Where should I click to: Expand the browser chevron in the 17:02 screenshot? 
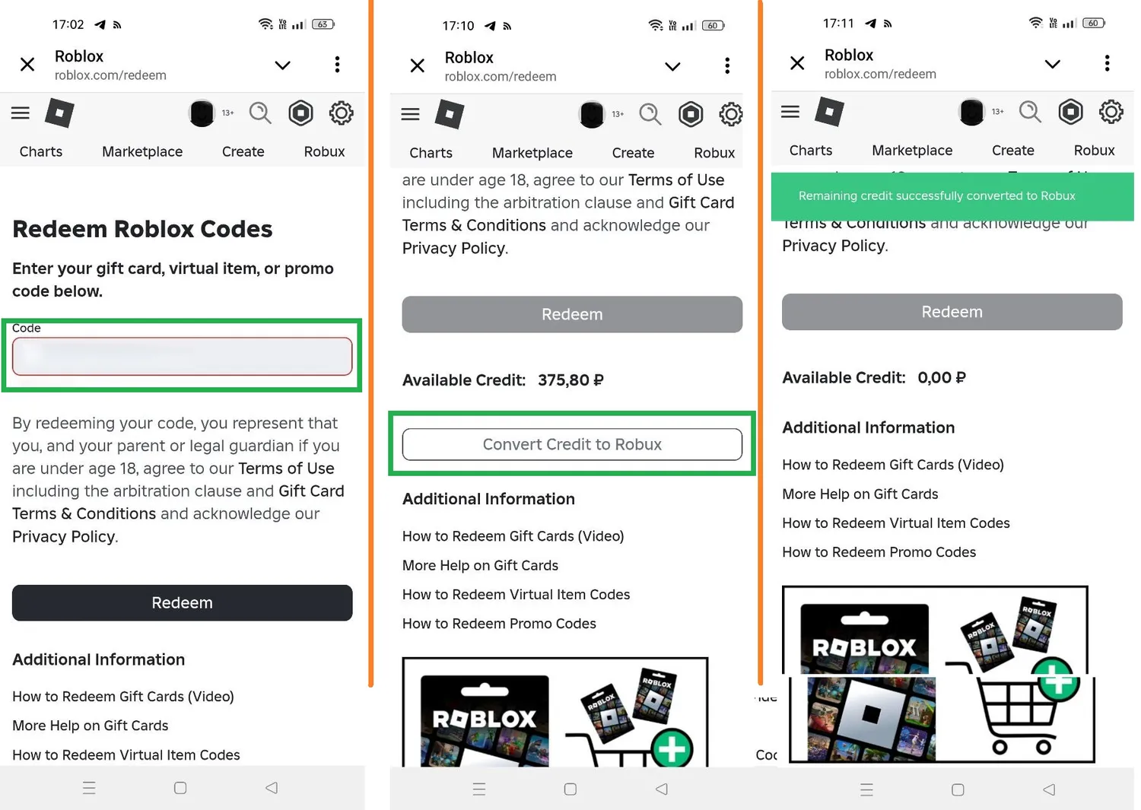tap(282, 65)
